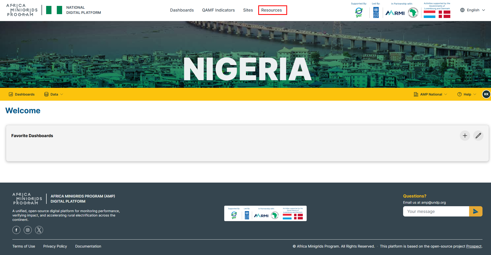Follow the Prospect project link
The image size is (491, 255).
(x=474, y=246)
